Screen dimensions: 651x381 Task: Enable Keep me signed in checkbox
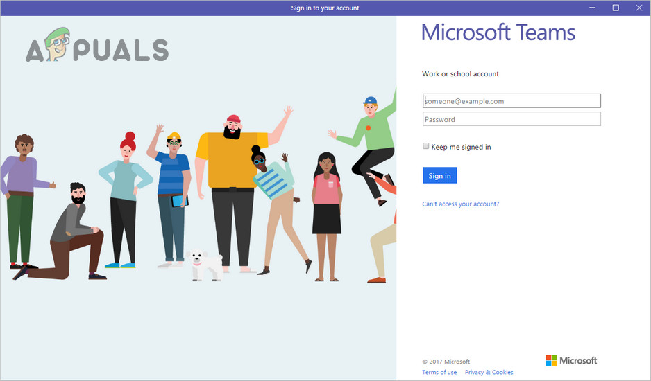point(425,146)
